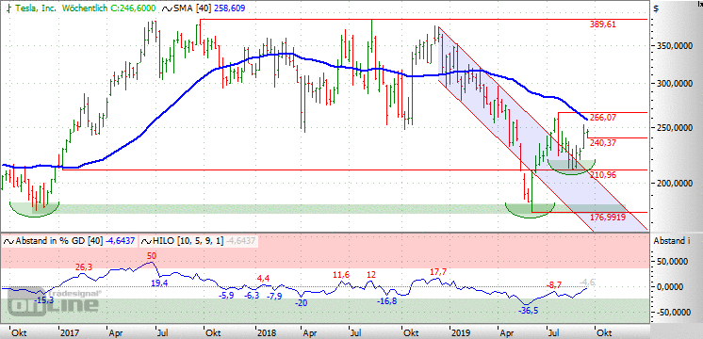Click the 2019 label on the time axis
Image resolution: width=703 pixels, height=339 pixels.
tap(460, 333)
